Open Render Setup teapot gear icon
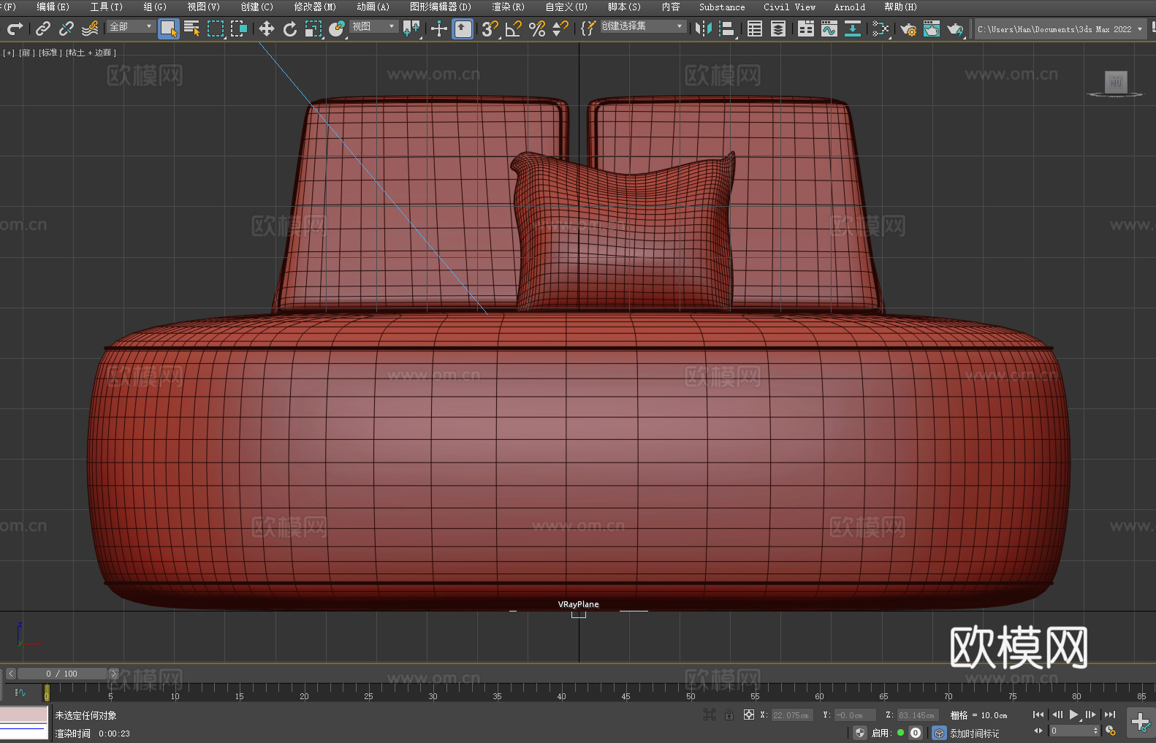This screenshot has height=743, width=1156. [908, 28]
